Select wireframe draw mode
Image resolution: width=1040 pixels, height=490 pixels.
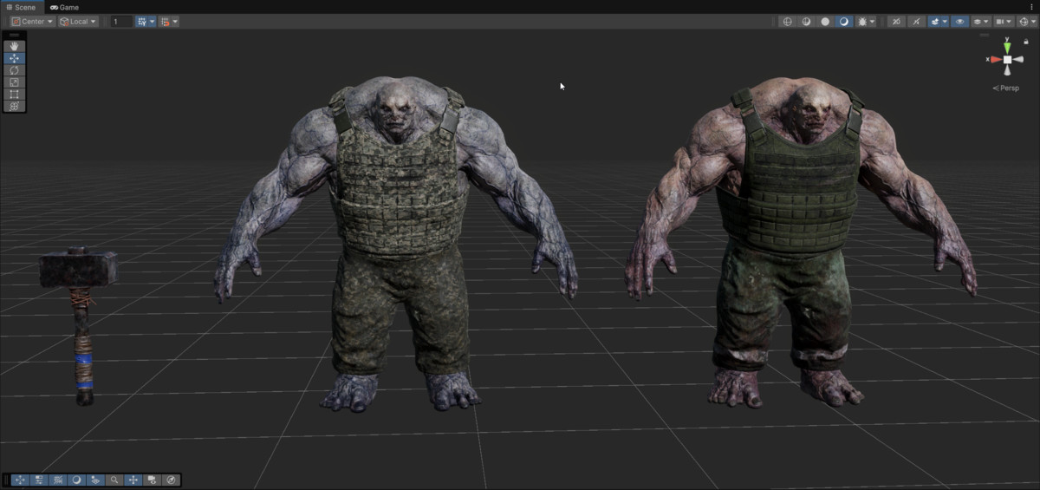(x=788, y=22)
